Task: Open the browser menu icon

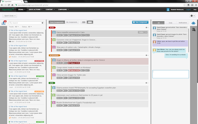Action: (196, 5)
